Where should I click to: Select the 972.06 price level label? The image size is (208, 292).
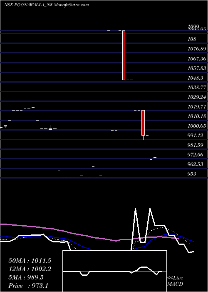tap(196, 155)
